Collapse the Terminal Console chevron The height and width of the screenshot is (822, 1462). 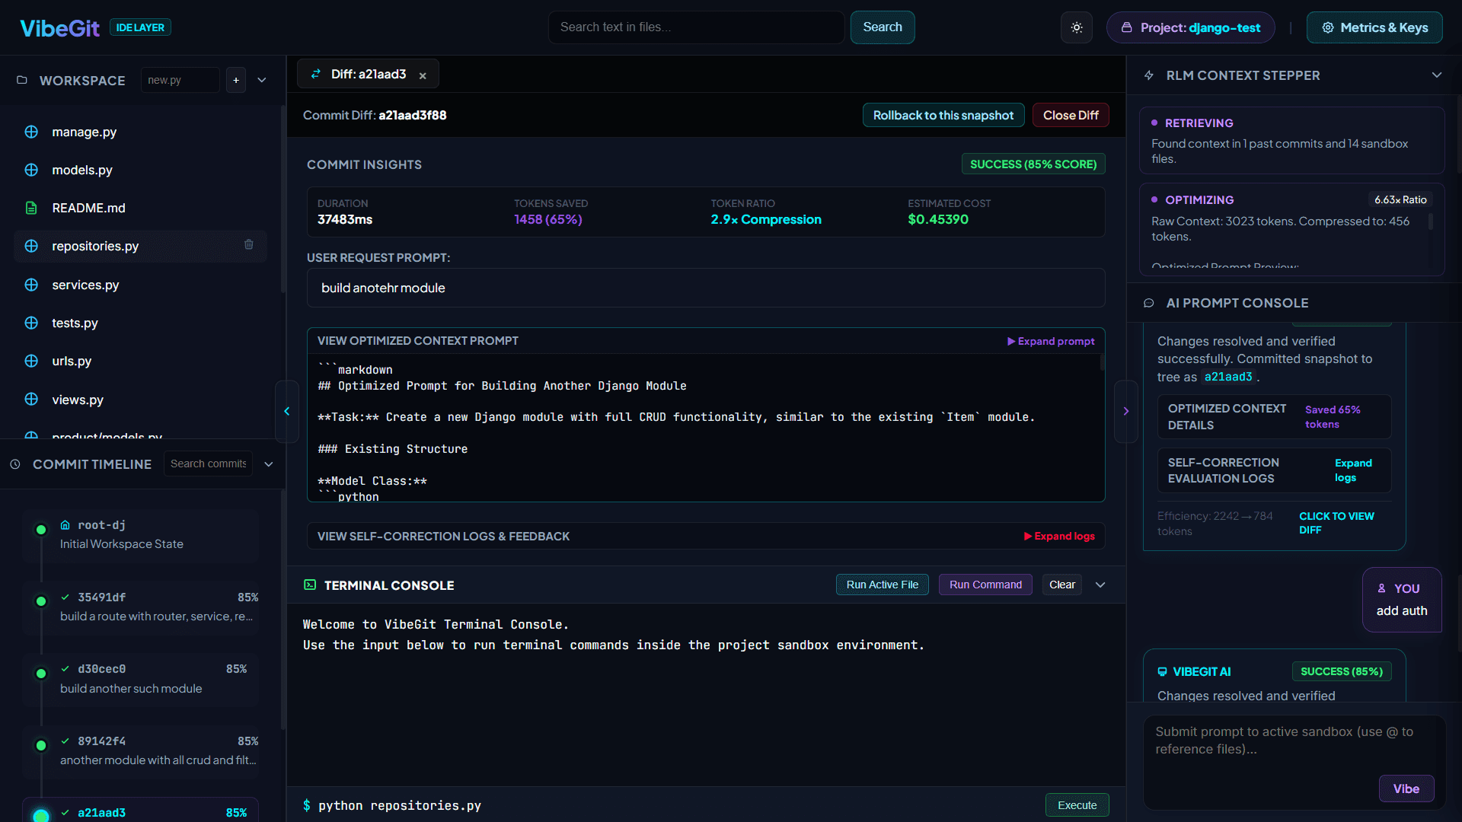pyautogui.click(x=1100, y=585)
